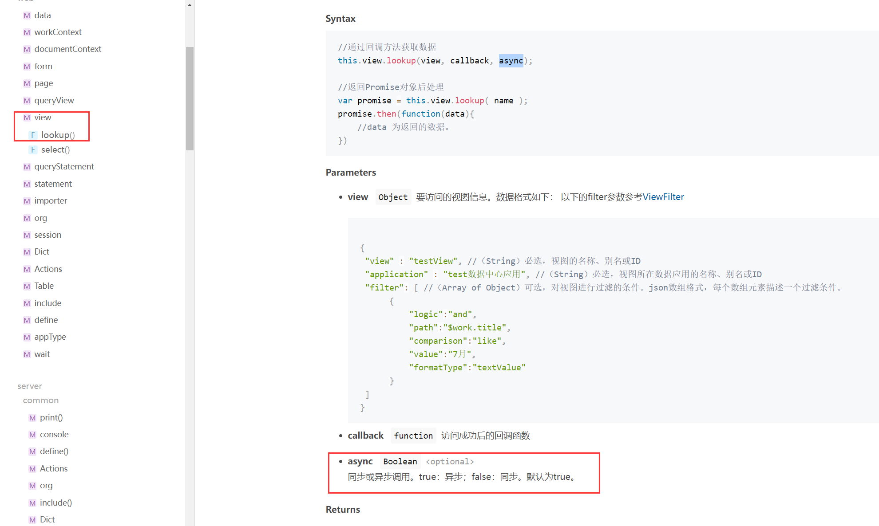The image size is (879, 526).
Task: Open the appType module entry
Action: pos(50,337)
